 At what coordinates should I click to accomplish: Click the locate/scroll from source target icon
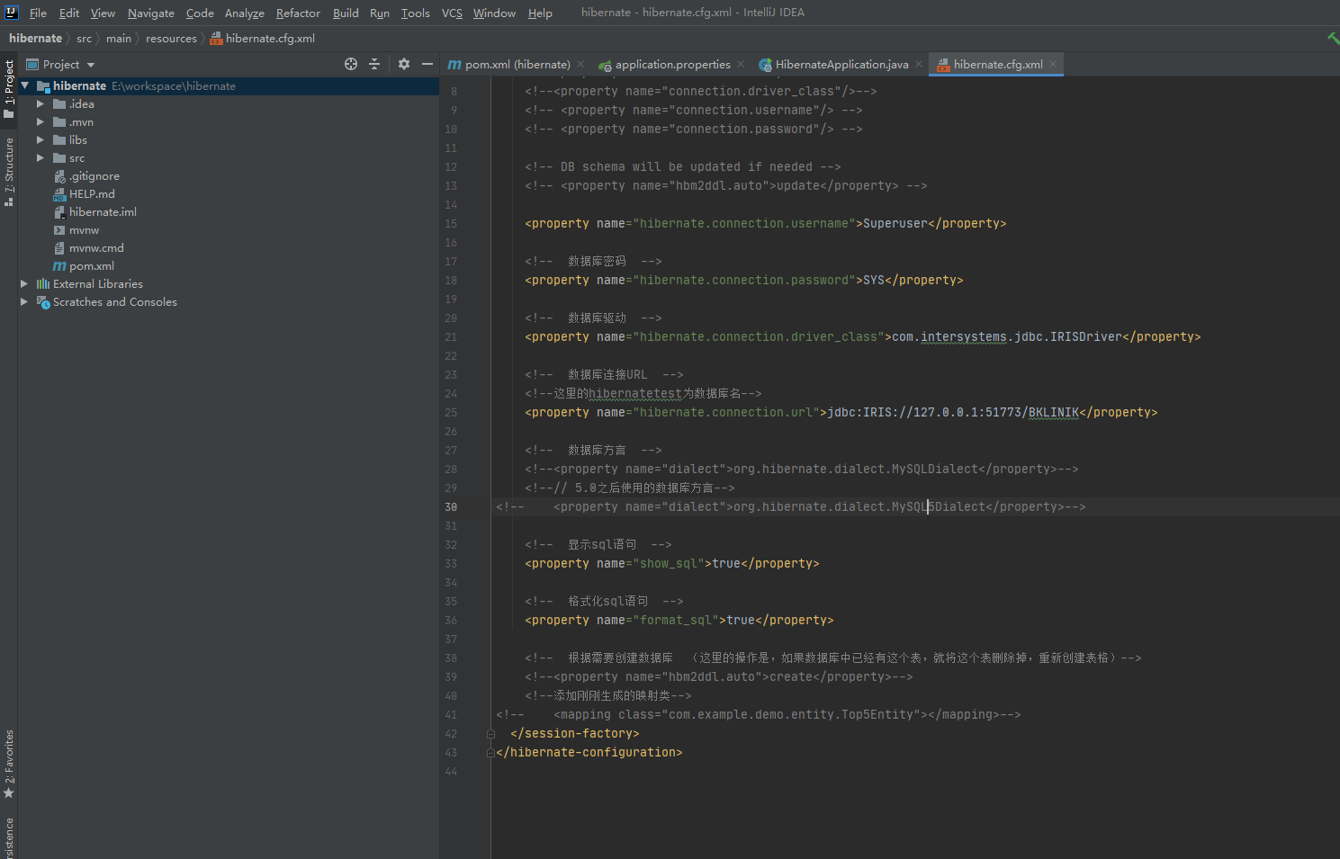(x=351, y=64)
